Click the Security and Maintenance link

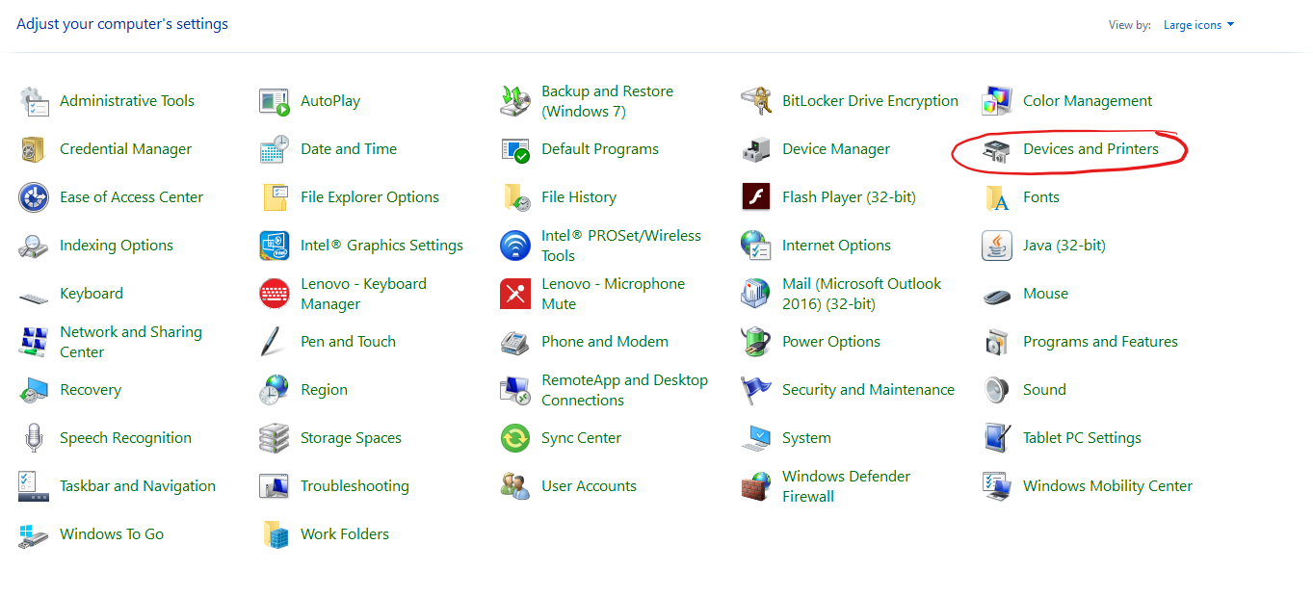tap(868, 390)
